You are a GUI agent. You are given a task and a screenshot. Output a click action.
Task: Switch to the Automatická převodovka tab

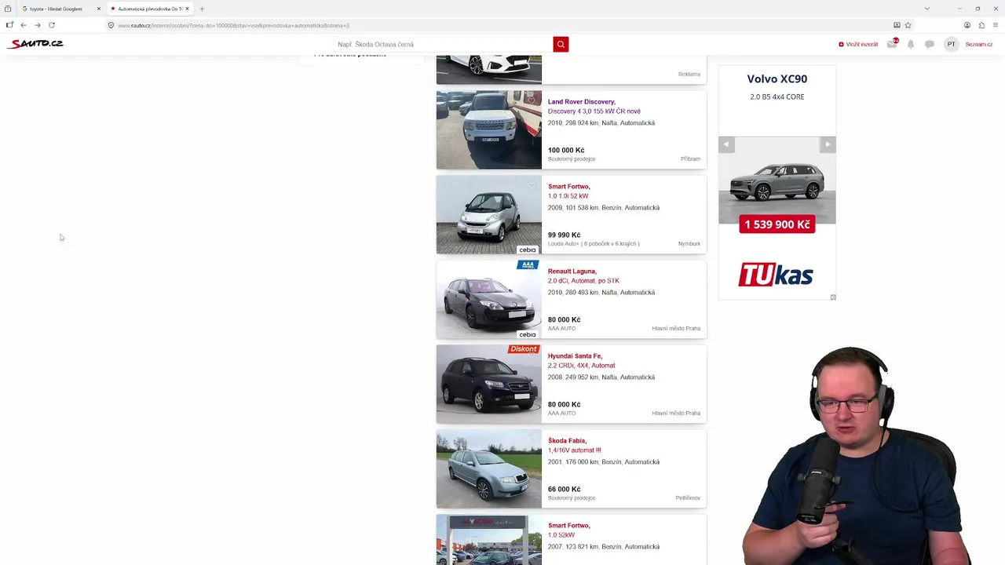149,9
